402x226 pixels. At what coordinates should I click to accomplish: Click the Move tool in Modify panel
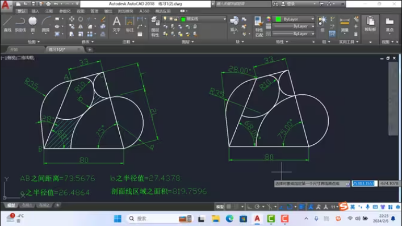[72, 19]
